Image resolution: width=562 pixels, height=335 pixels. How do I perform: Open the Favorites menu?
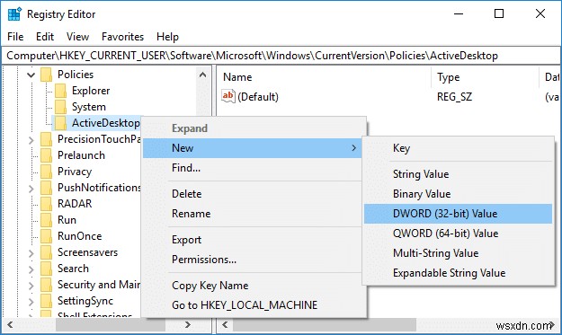[122, 37]
